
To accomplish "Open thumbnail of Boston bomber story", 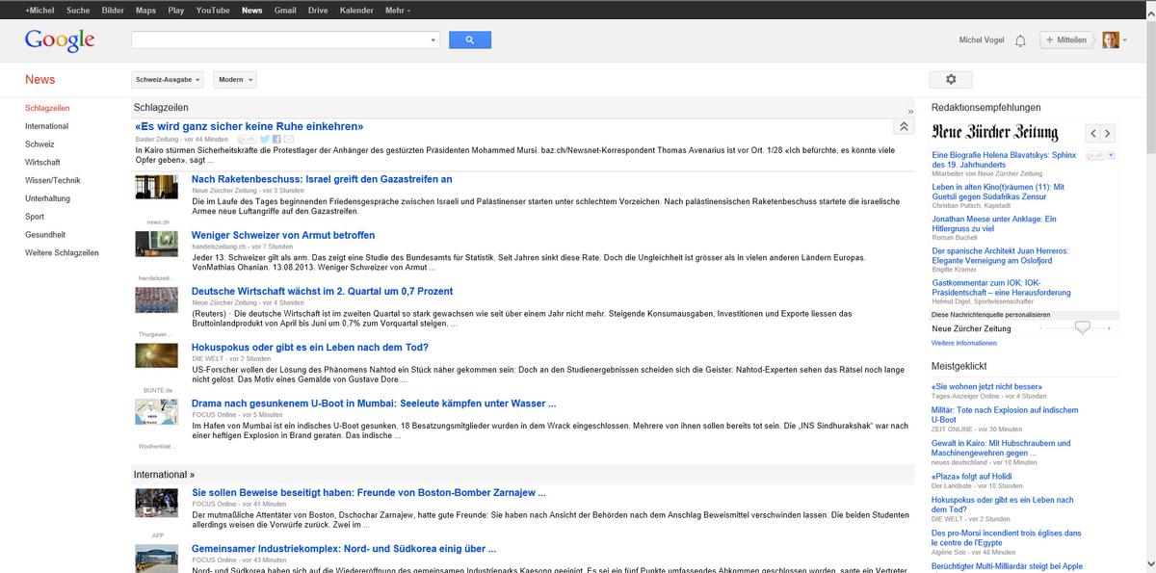I will click(x=156, y=503).
